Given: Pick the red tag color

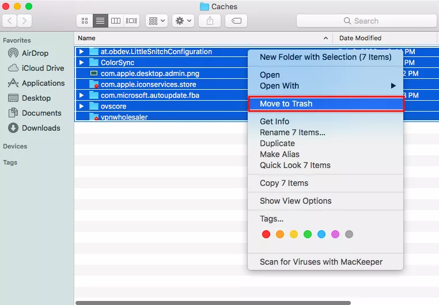Looking at the screenshot, I should pyautogui.click(x=266, y=234).
